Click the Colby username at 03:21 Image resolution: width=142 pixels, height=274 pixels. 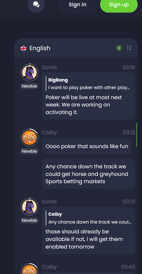click(49, 132)
